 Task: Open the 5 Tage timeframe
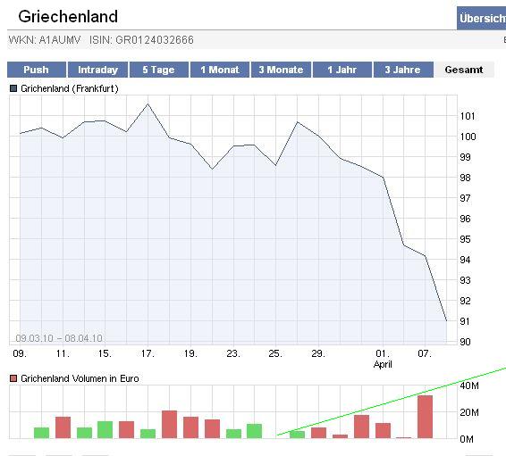[x=159, y=70]
